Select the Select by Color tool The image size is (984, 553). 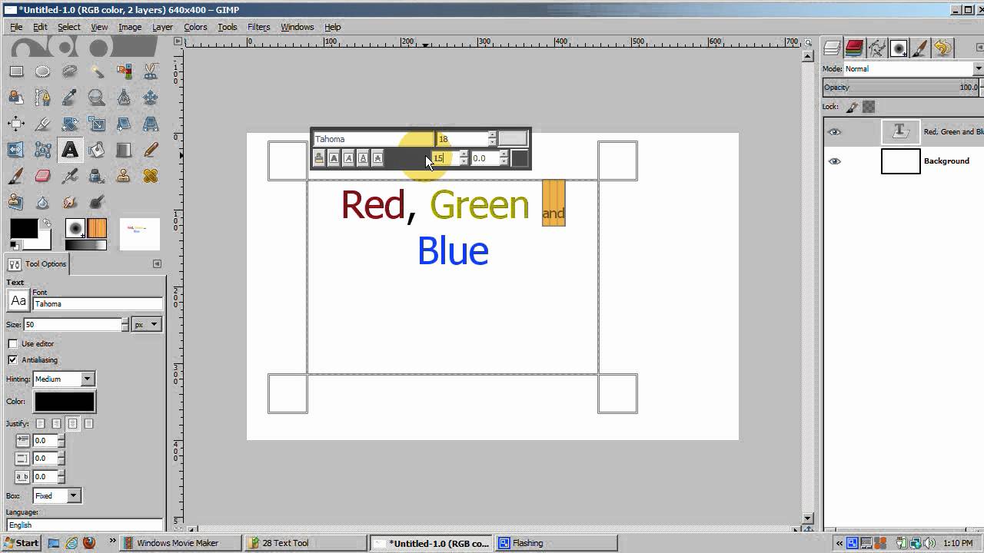124,71
